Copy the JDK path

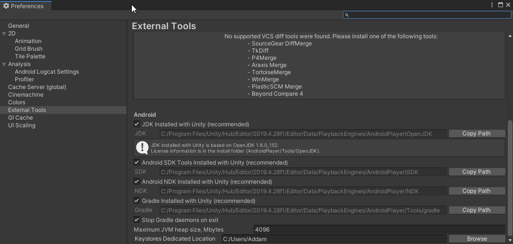click(x=477, y=133)
